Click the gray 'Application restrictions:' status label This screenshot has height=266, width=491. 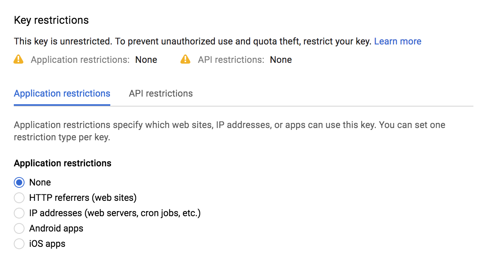click(x=80, y=60)
